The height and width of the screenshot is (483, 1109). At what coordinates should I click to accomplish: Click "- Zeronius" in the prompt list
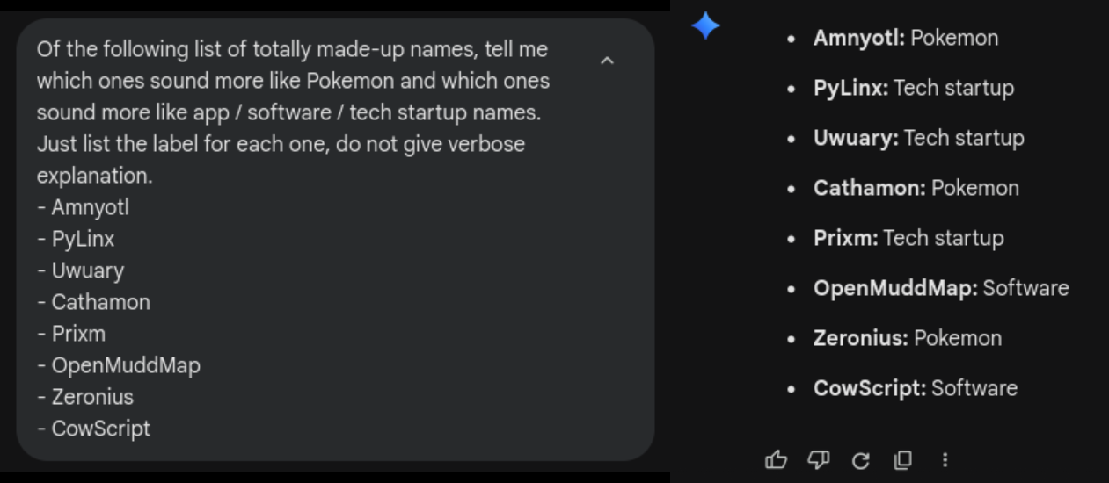coord(86,397)
